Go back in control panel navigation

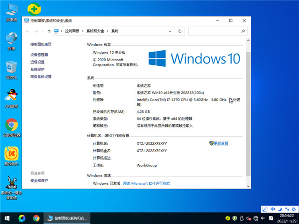[x=28, y=31]
